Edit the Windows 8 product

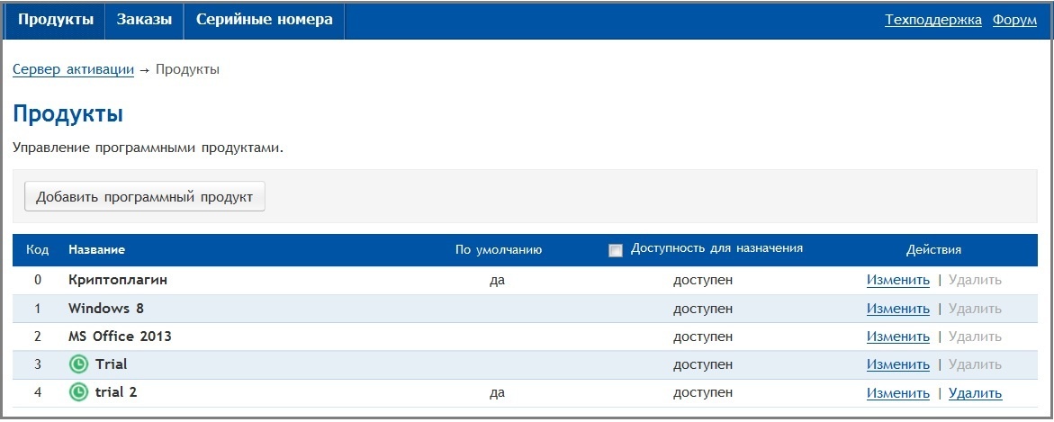point(897,309)
